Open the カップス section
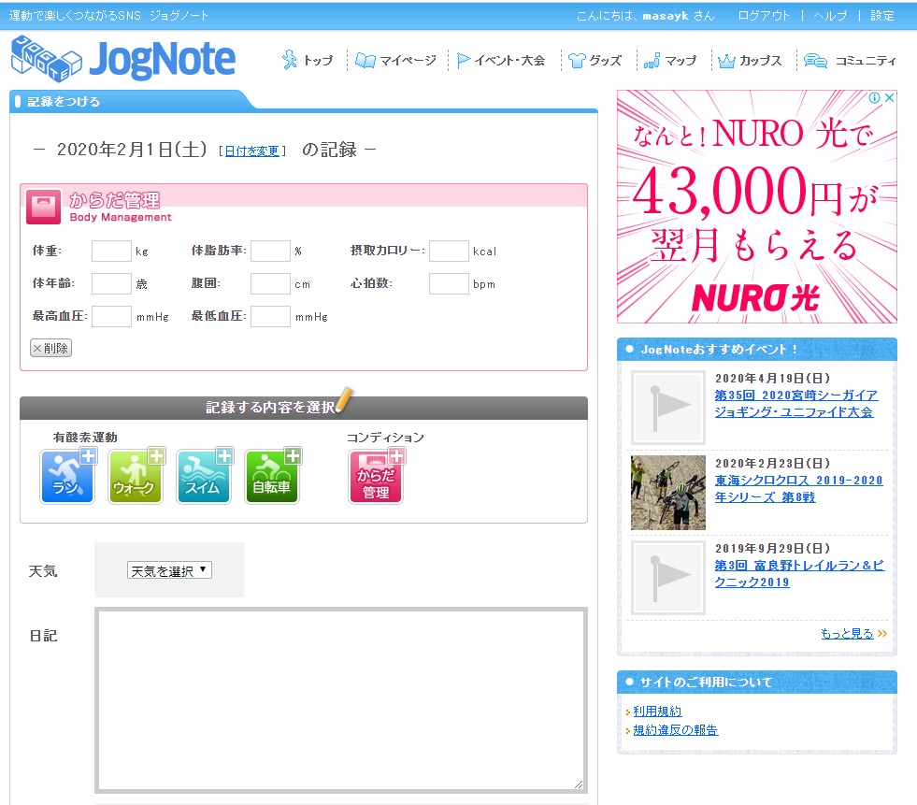917x805 pixels. pos(750,60)
